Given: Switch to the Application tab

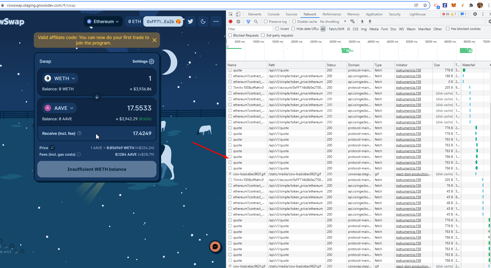Looking at the screenshot, I should 374,14.
